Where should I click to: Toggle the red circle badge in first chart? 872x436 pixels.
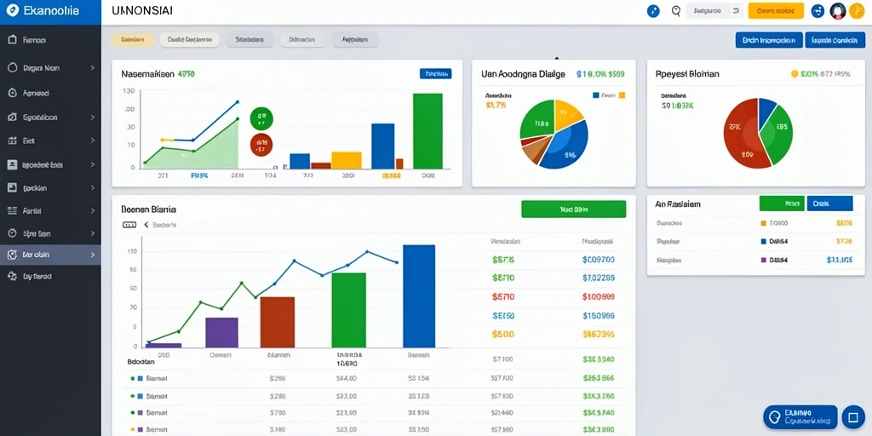(x=261, y=144)
